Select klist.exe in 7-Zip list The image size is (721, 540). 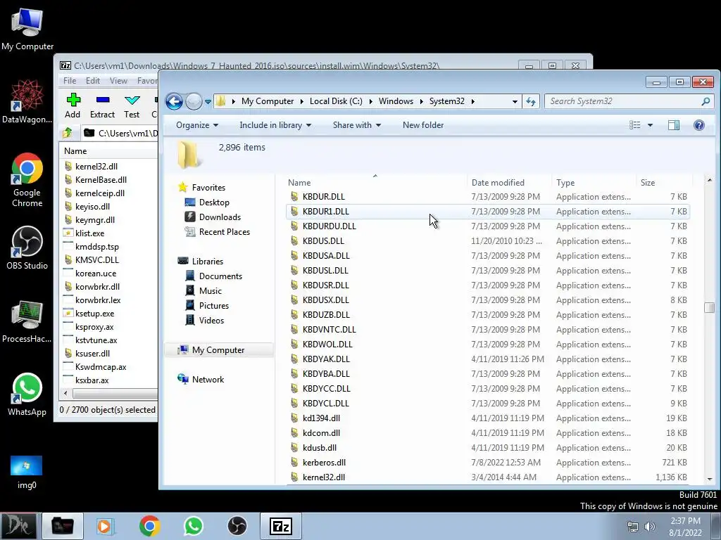89,233
